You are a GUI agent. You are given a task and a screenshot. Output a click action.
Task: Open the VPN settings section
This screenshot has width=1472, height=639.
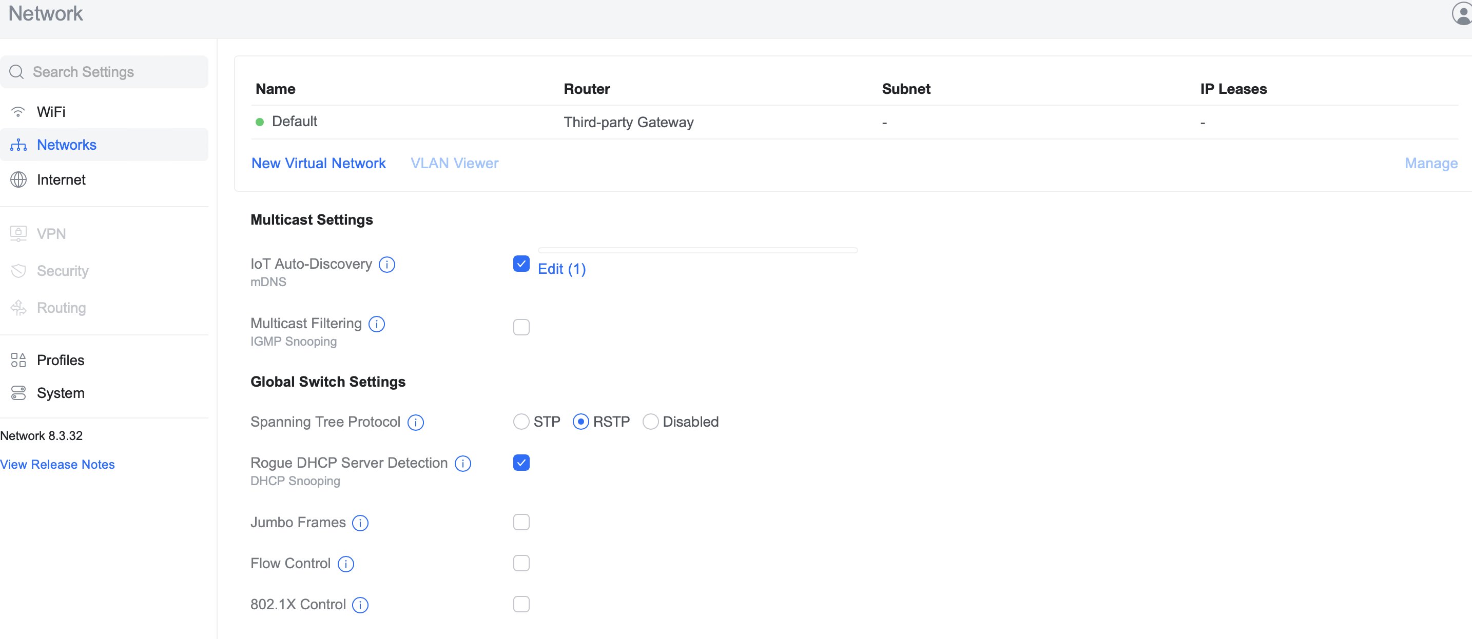tap(104, 234)
